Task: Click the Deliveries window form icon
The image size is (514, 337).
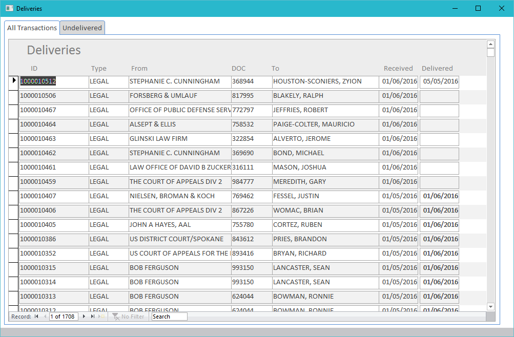Action: 9,8
